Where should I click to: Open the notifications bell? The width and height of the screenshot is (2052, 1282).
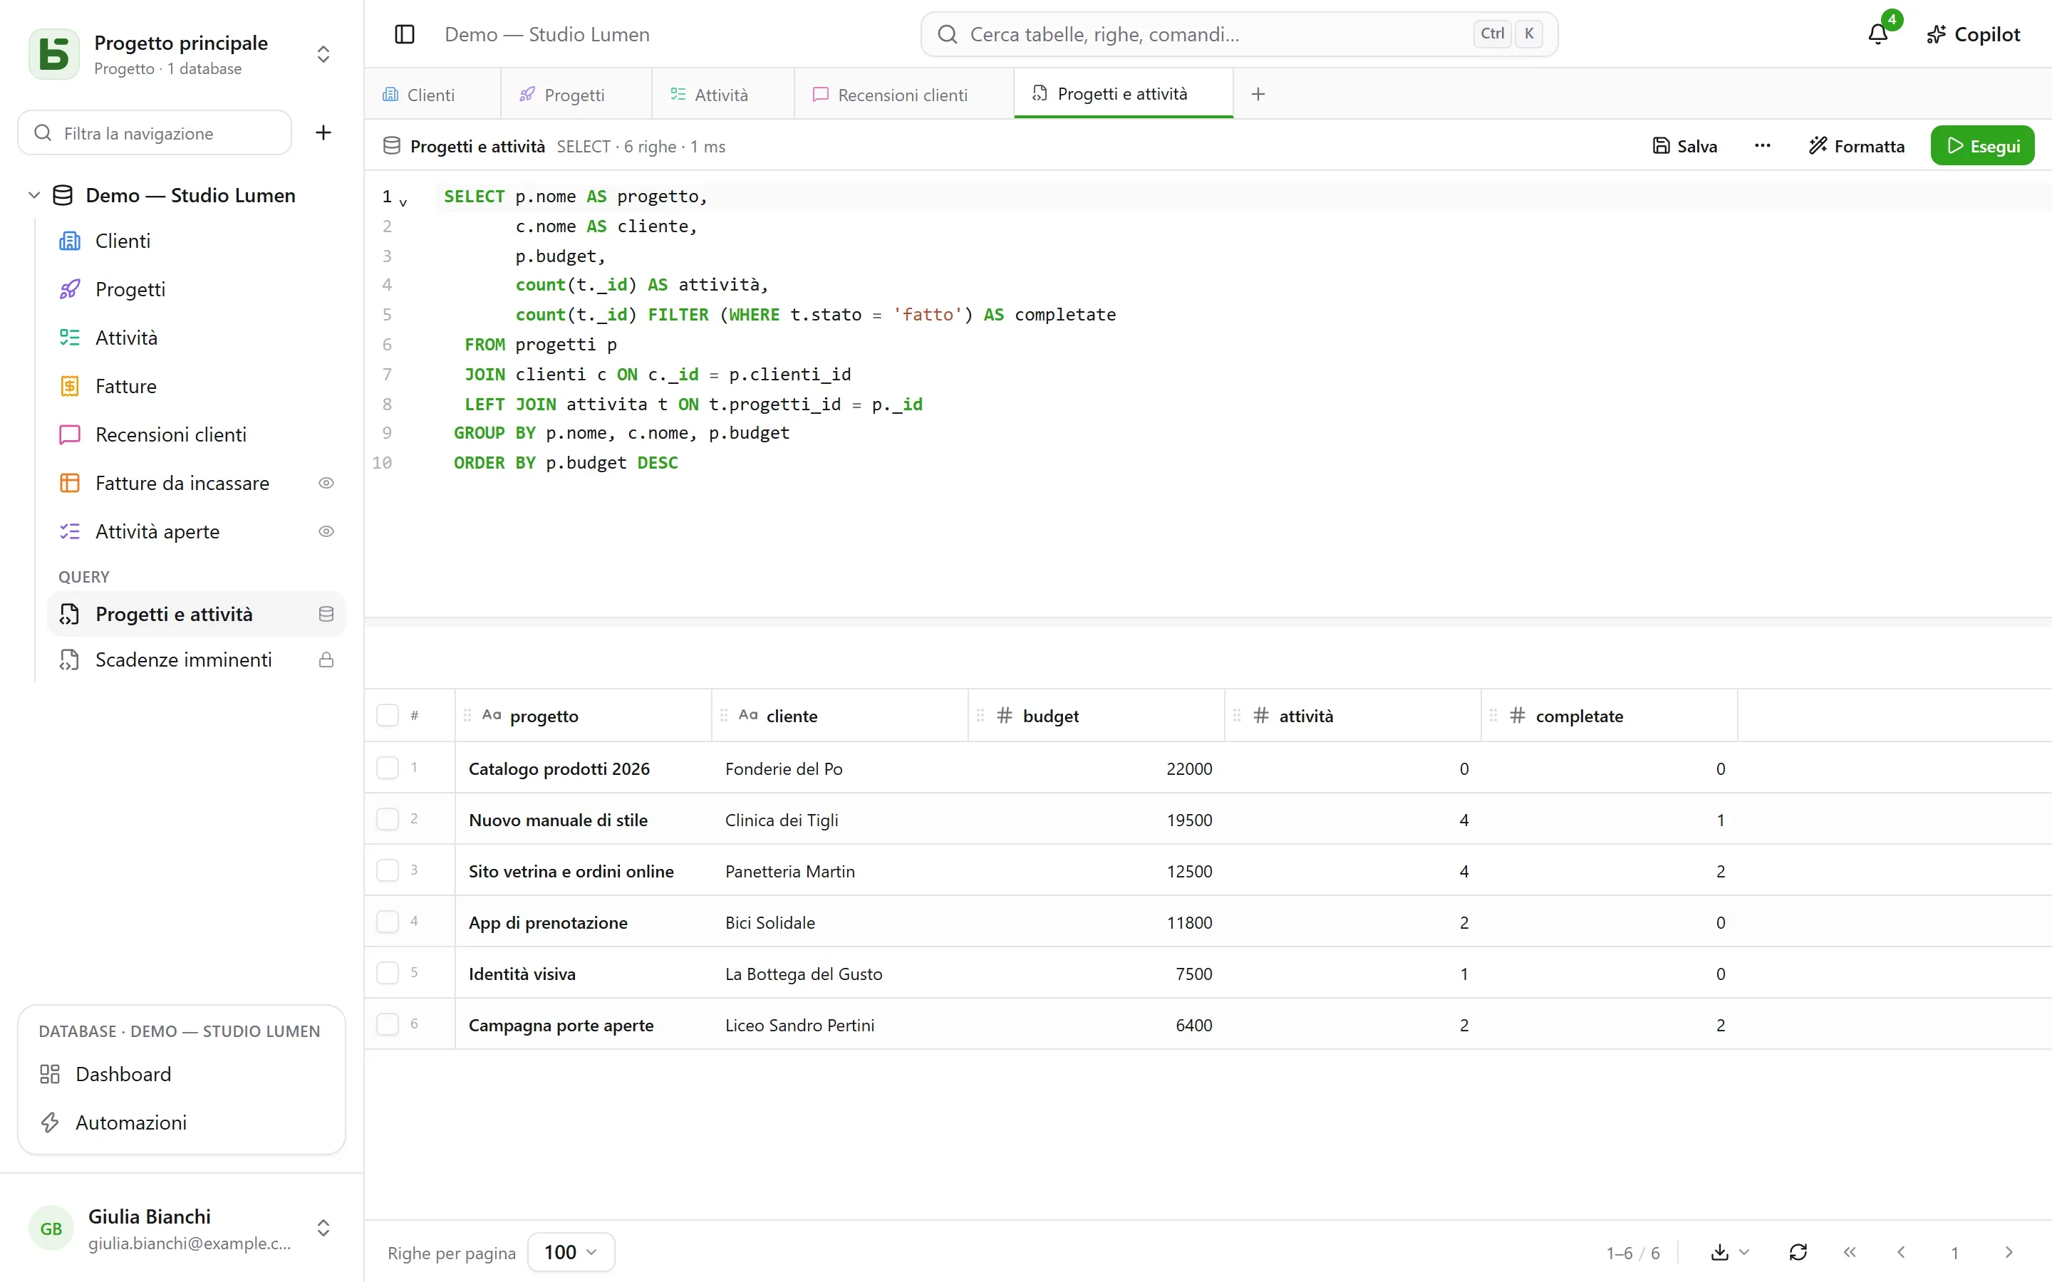tap(1878, 34)
